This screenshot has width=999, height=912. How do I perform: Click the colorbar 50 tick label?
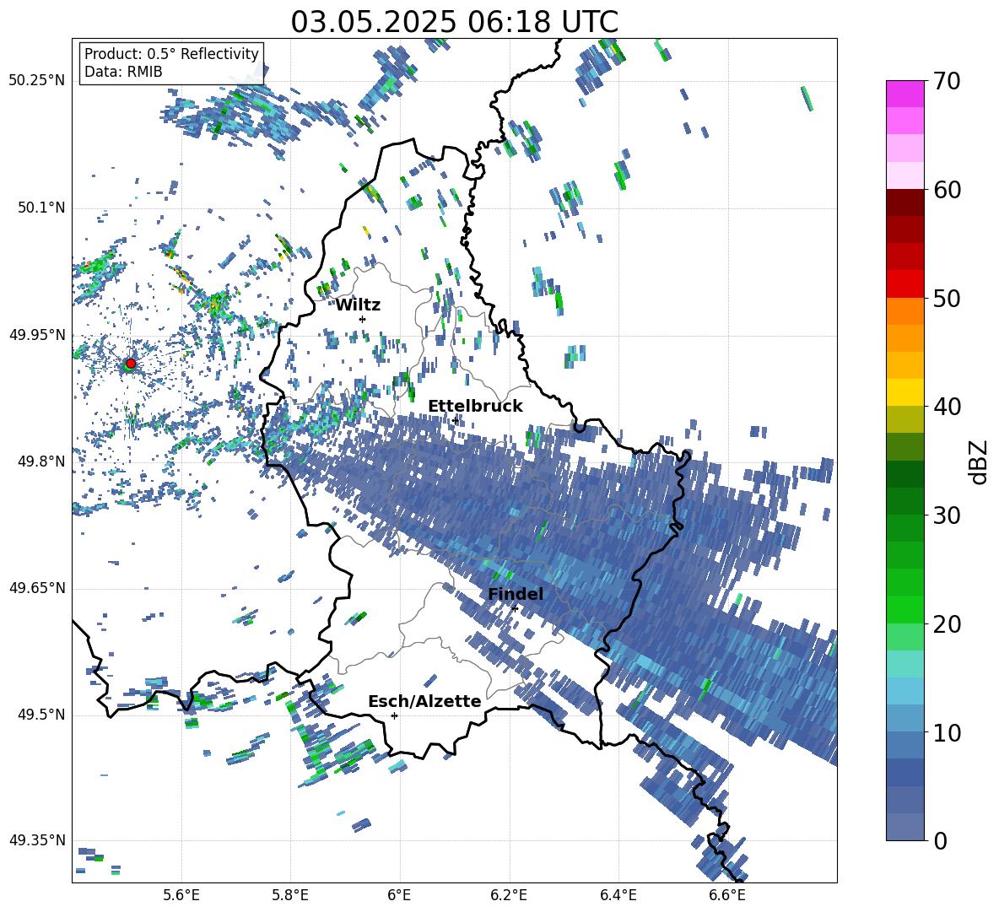(x=947, y=298)
